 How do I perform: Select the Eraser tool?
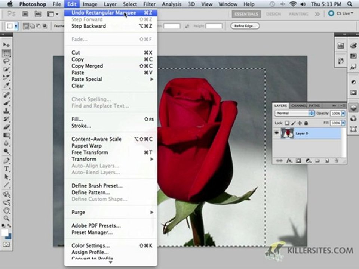coord(6,127)
